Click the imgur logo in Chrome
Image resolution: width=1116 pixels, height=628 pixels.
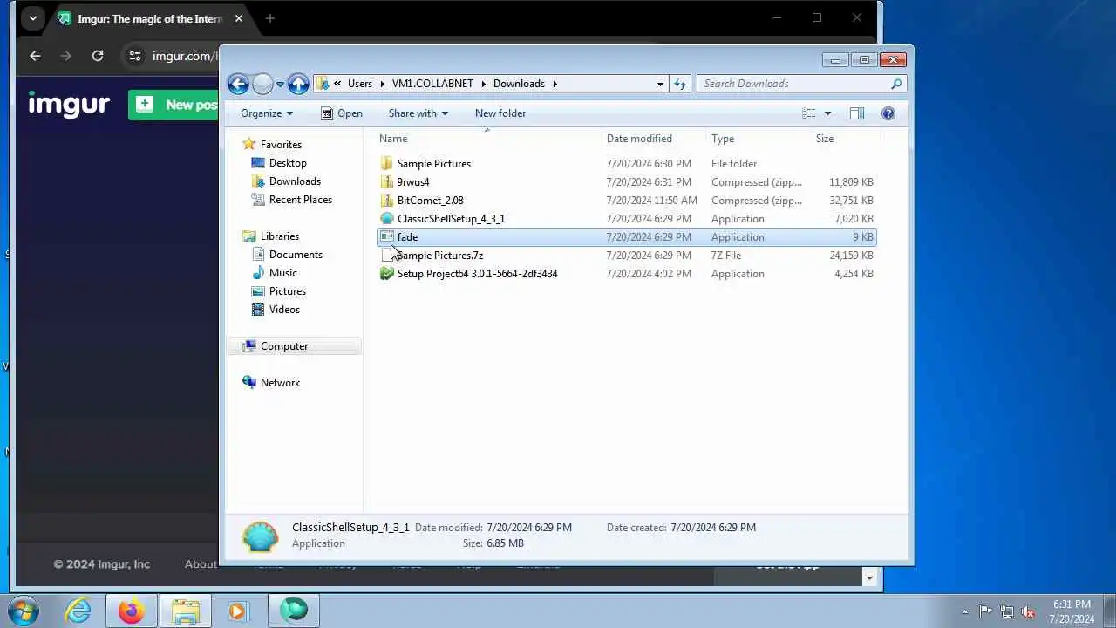(69, 105)
